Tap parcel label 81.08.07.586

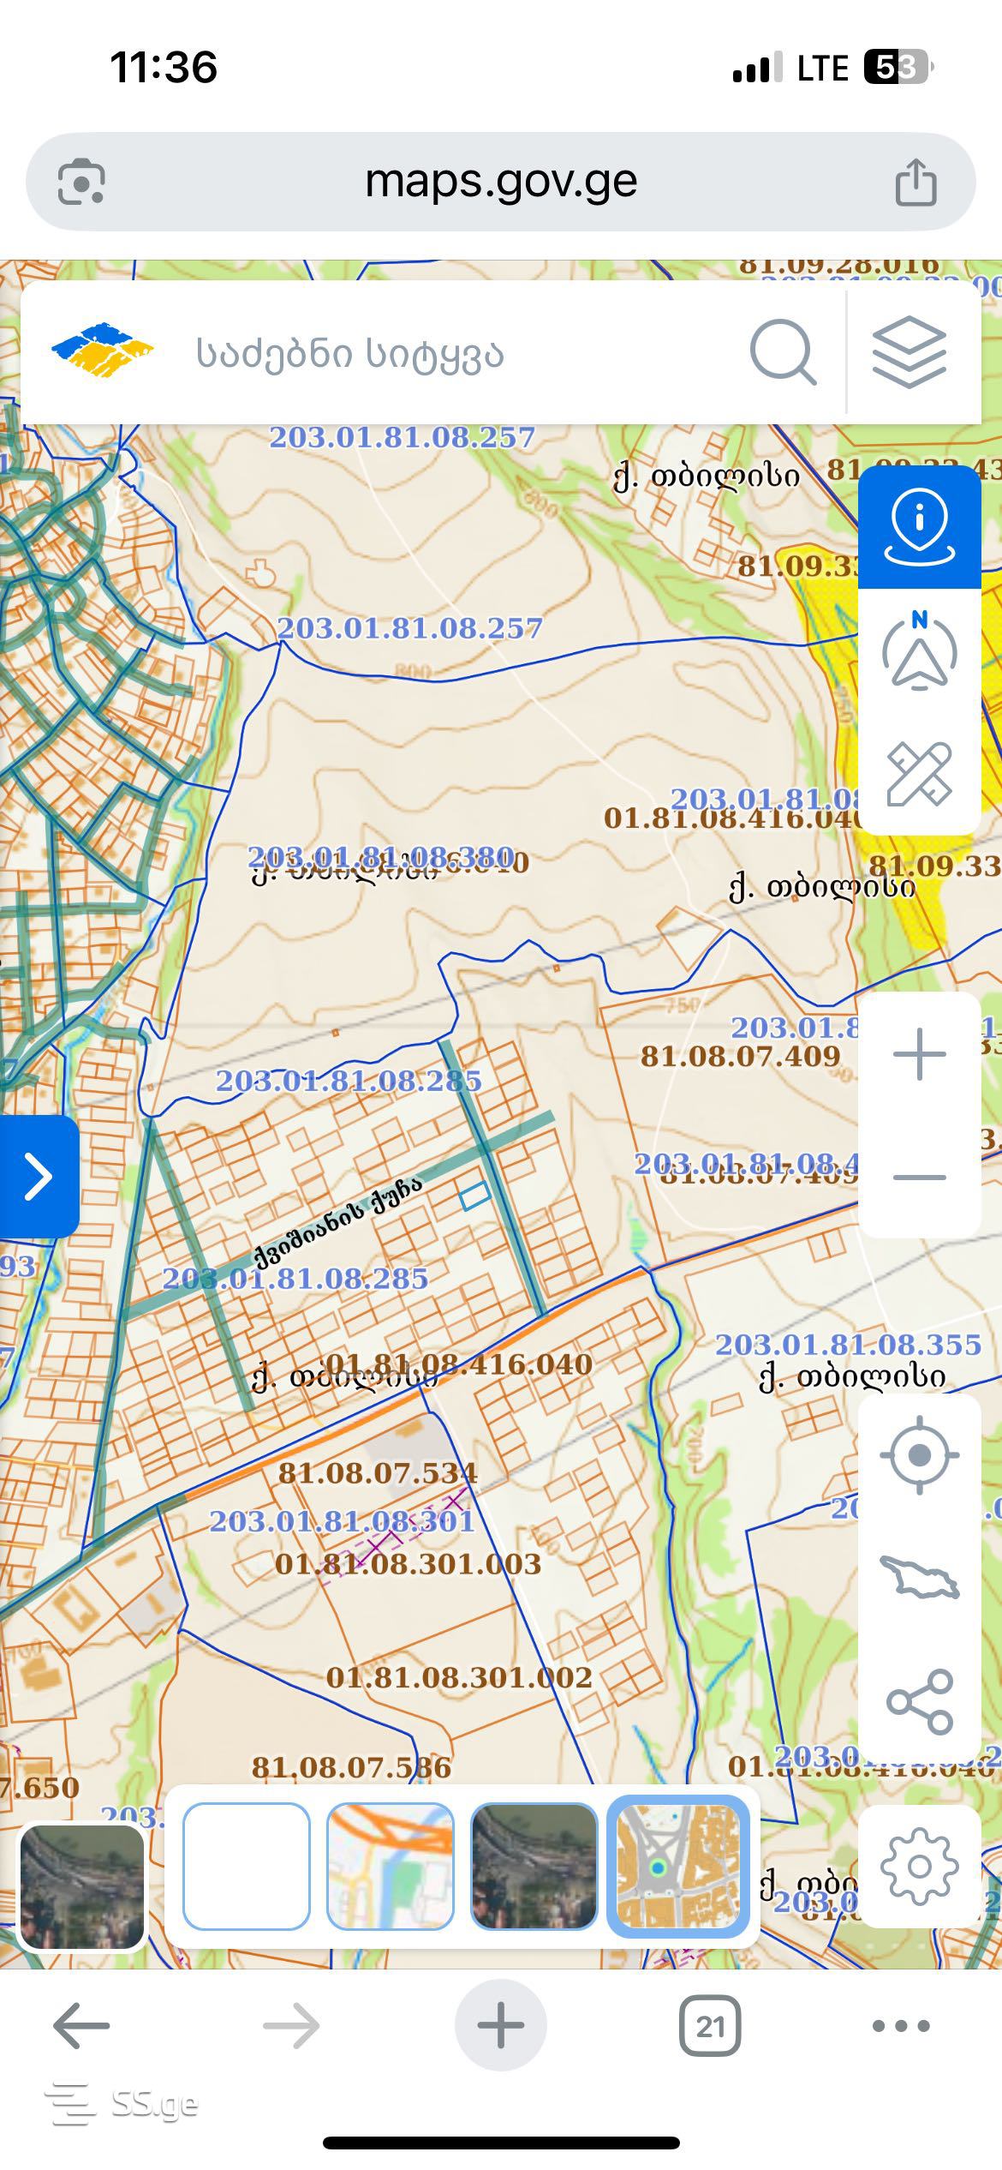point(351,1767)
